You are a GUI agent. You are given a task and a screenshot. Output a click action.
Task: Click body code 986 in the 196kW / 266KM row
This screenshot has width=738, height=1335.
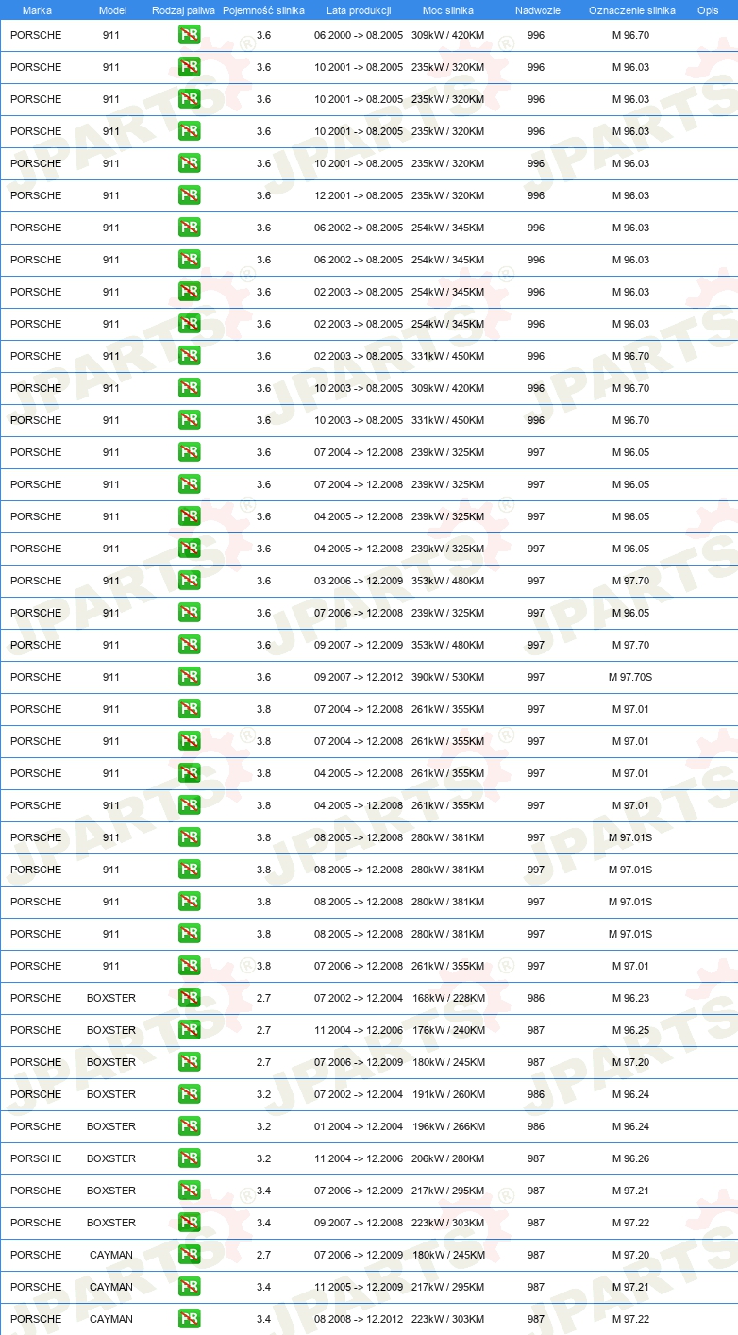click(536, 1127)
